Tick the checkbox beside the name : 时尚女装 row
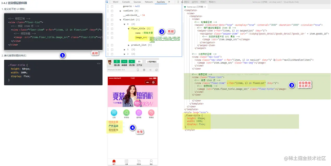The height and width of the screenshot is (166, 331). (x=112, y=33)
